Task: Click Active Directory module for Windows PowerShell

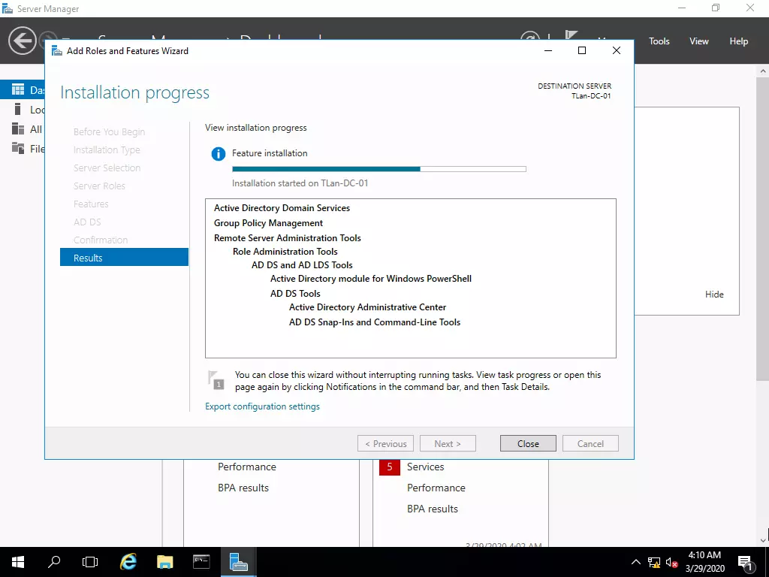Action: (x=371, y=279)
